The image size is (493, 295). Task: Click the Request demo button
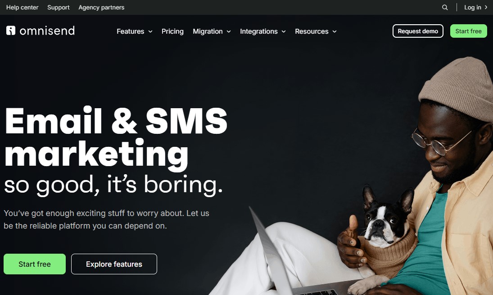pyautogui.click(x=418, y=31)
